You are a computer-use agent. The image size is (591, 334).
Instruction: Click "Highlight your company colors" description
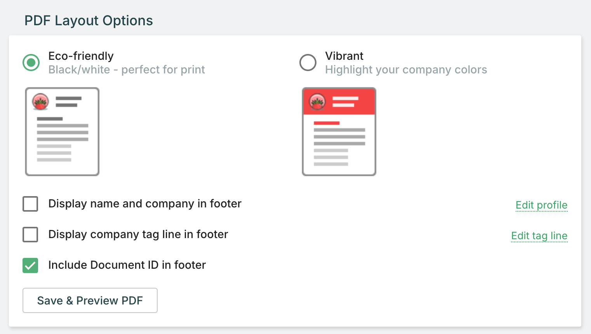click(406, 70)
